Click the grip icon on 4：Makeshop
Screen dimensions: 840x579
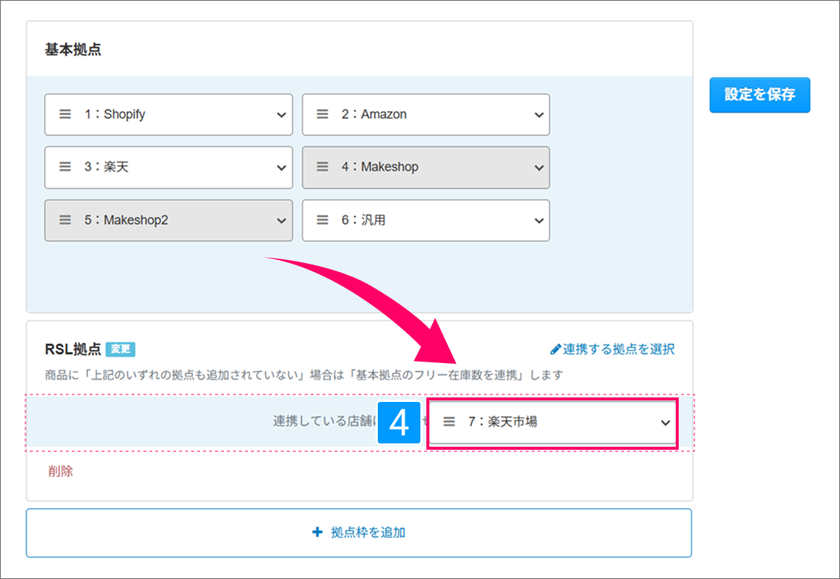point(323,167)
